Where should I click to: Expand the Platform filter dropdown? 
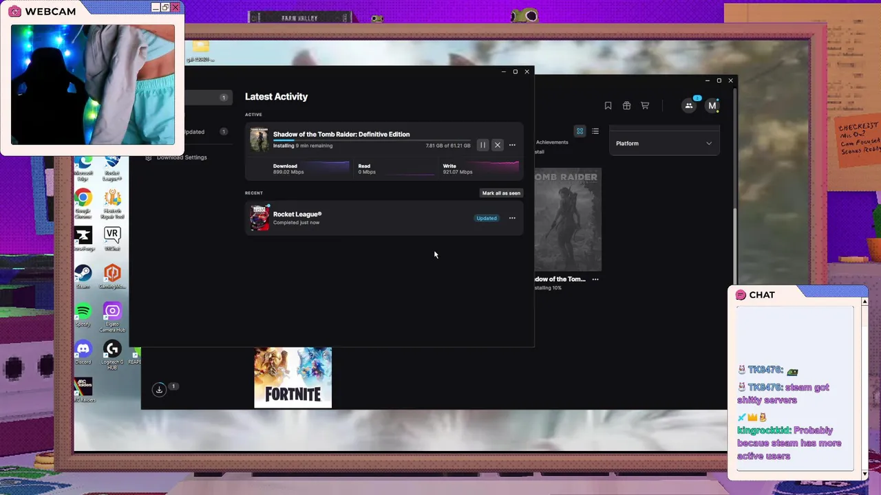point(664,143)
